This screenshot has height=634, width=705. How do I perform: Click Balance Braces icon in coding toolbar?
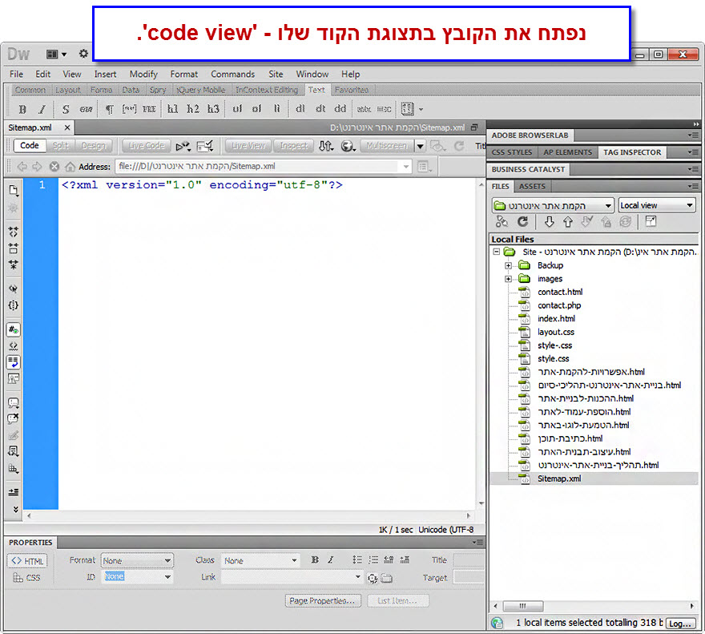[x=14, y=305]
